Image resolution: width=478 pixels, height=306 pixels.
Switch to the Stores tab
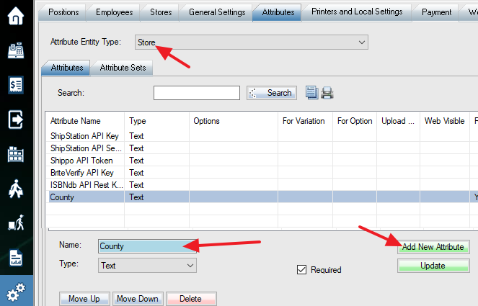pos(161,12)
